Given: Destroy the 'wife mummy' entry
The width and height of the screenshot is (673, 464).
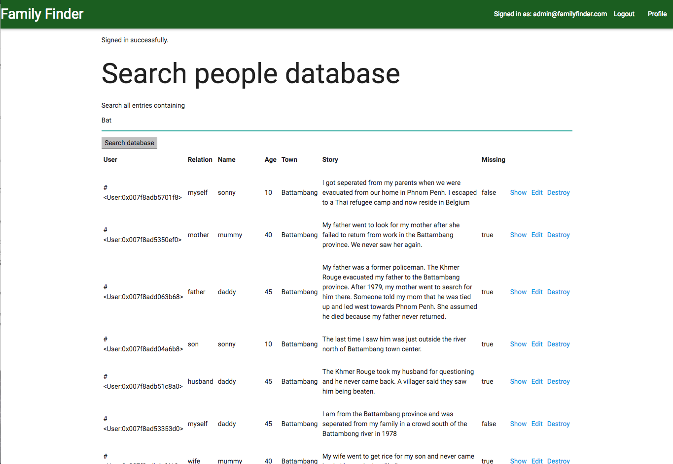Looking at the screenshot, I should [x=558, y=461].
